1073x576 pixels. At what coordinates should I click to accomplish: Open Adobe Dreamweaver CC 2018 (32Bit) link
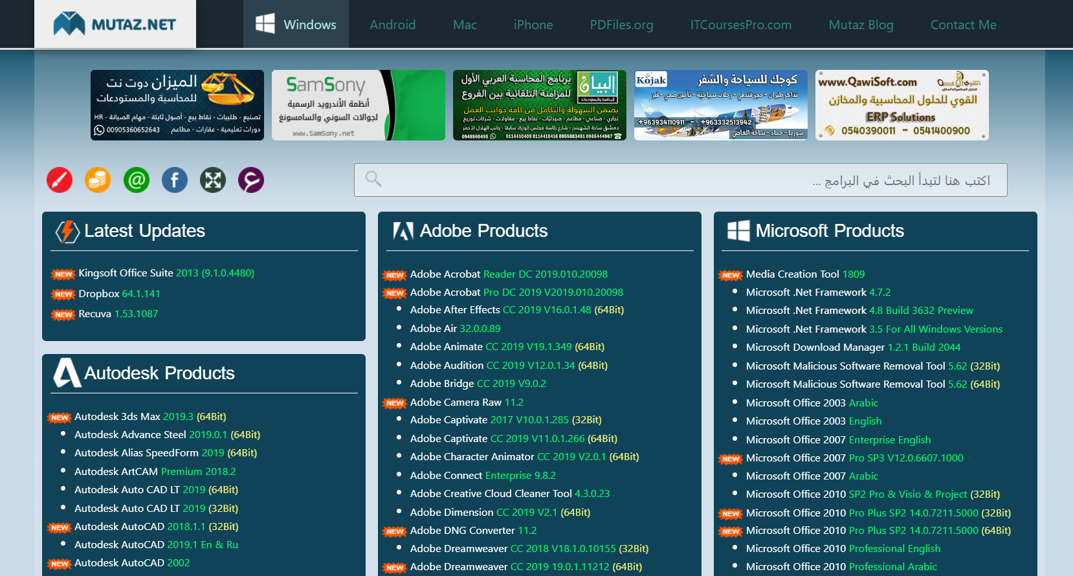coord(529,549)
